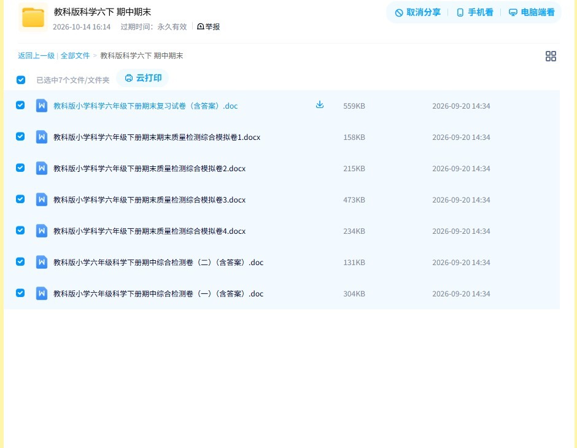
Task: Click the 559KB file size
Action: (354, 106)
